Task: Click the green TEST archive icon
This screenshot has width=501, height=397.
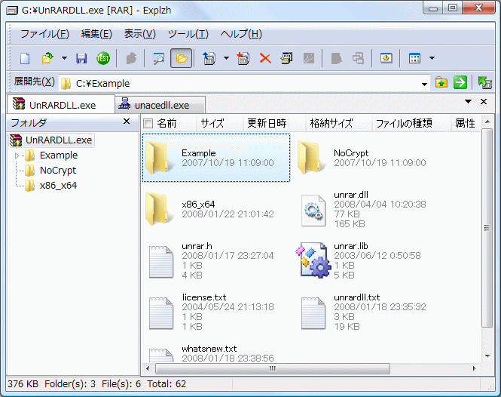Action: pyautogui.click(x=102, y=58)
